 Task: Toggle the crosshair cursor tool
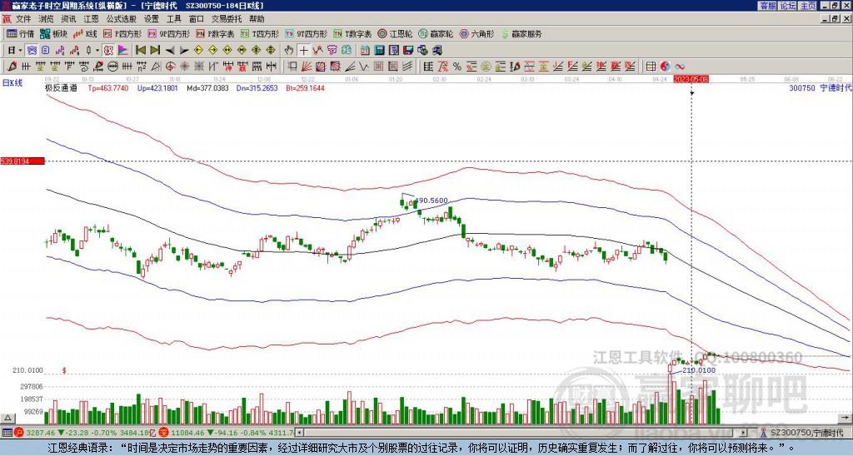303,51
